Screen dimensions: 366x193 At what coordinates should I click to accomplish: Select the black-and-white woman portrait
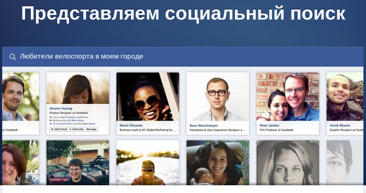[x=288, y=163]
